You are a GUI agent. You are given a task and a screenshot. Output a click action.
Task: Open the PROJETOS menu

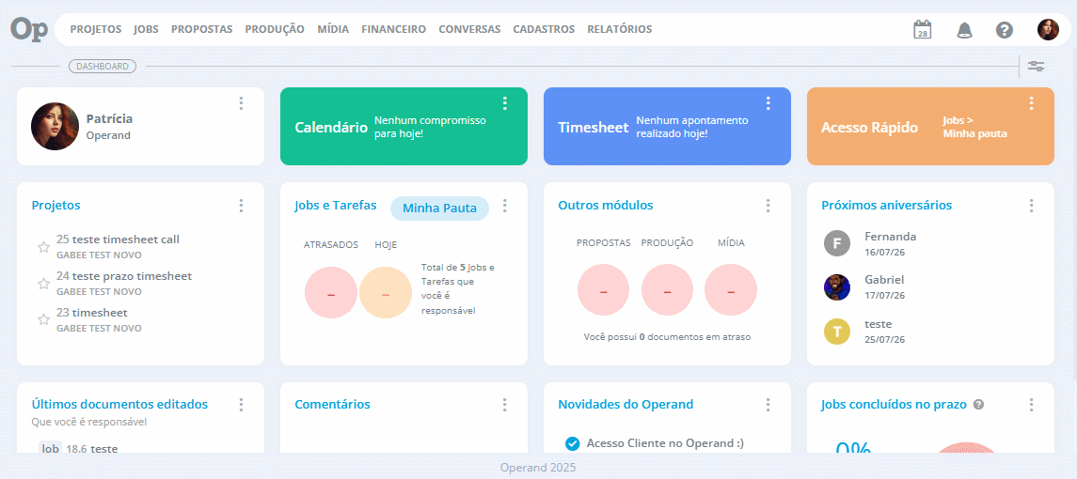click(x=96, y=29)
